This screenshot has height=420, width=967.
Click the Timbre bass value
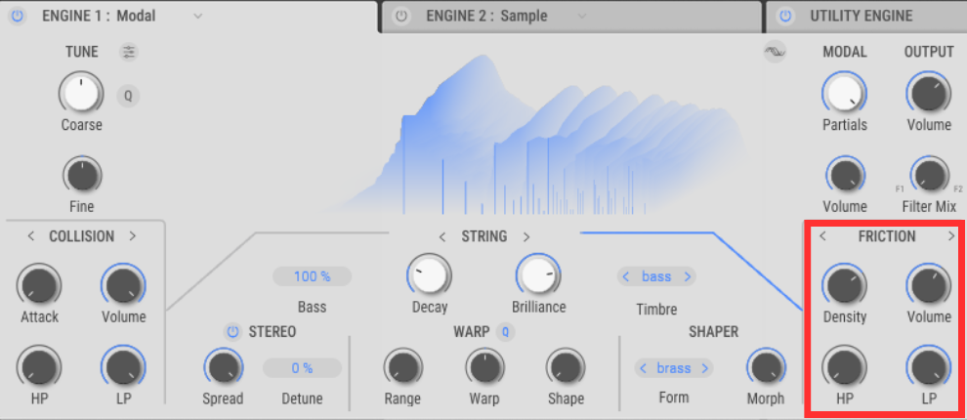tap(656, 277)
